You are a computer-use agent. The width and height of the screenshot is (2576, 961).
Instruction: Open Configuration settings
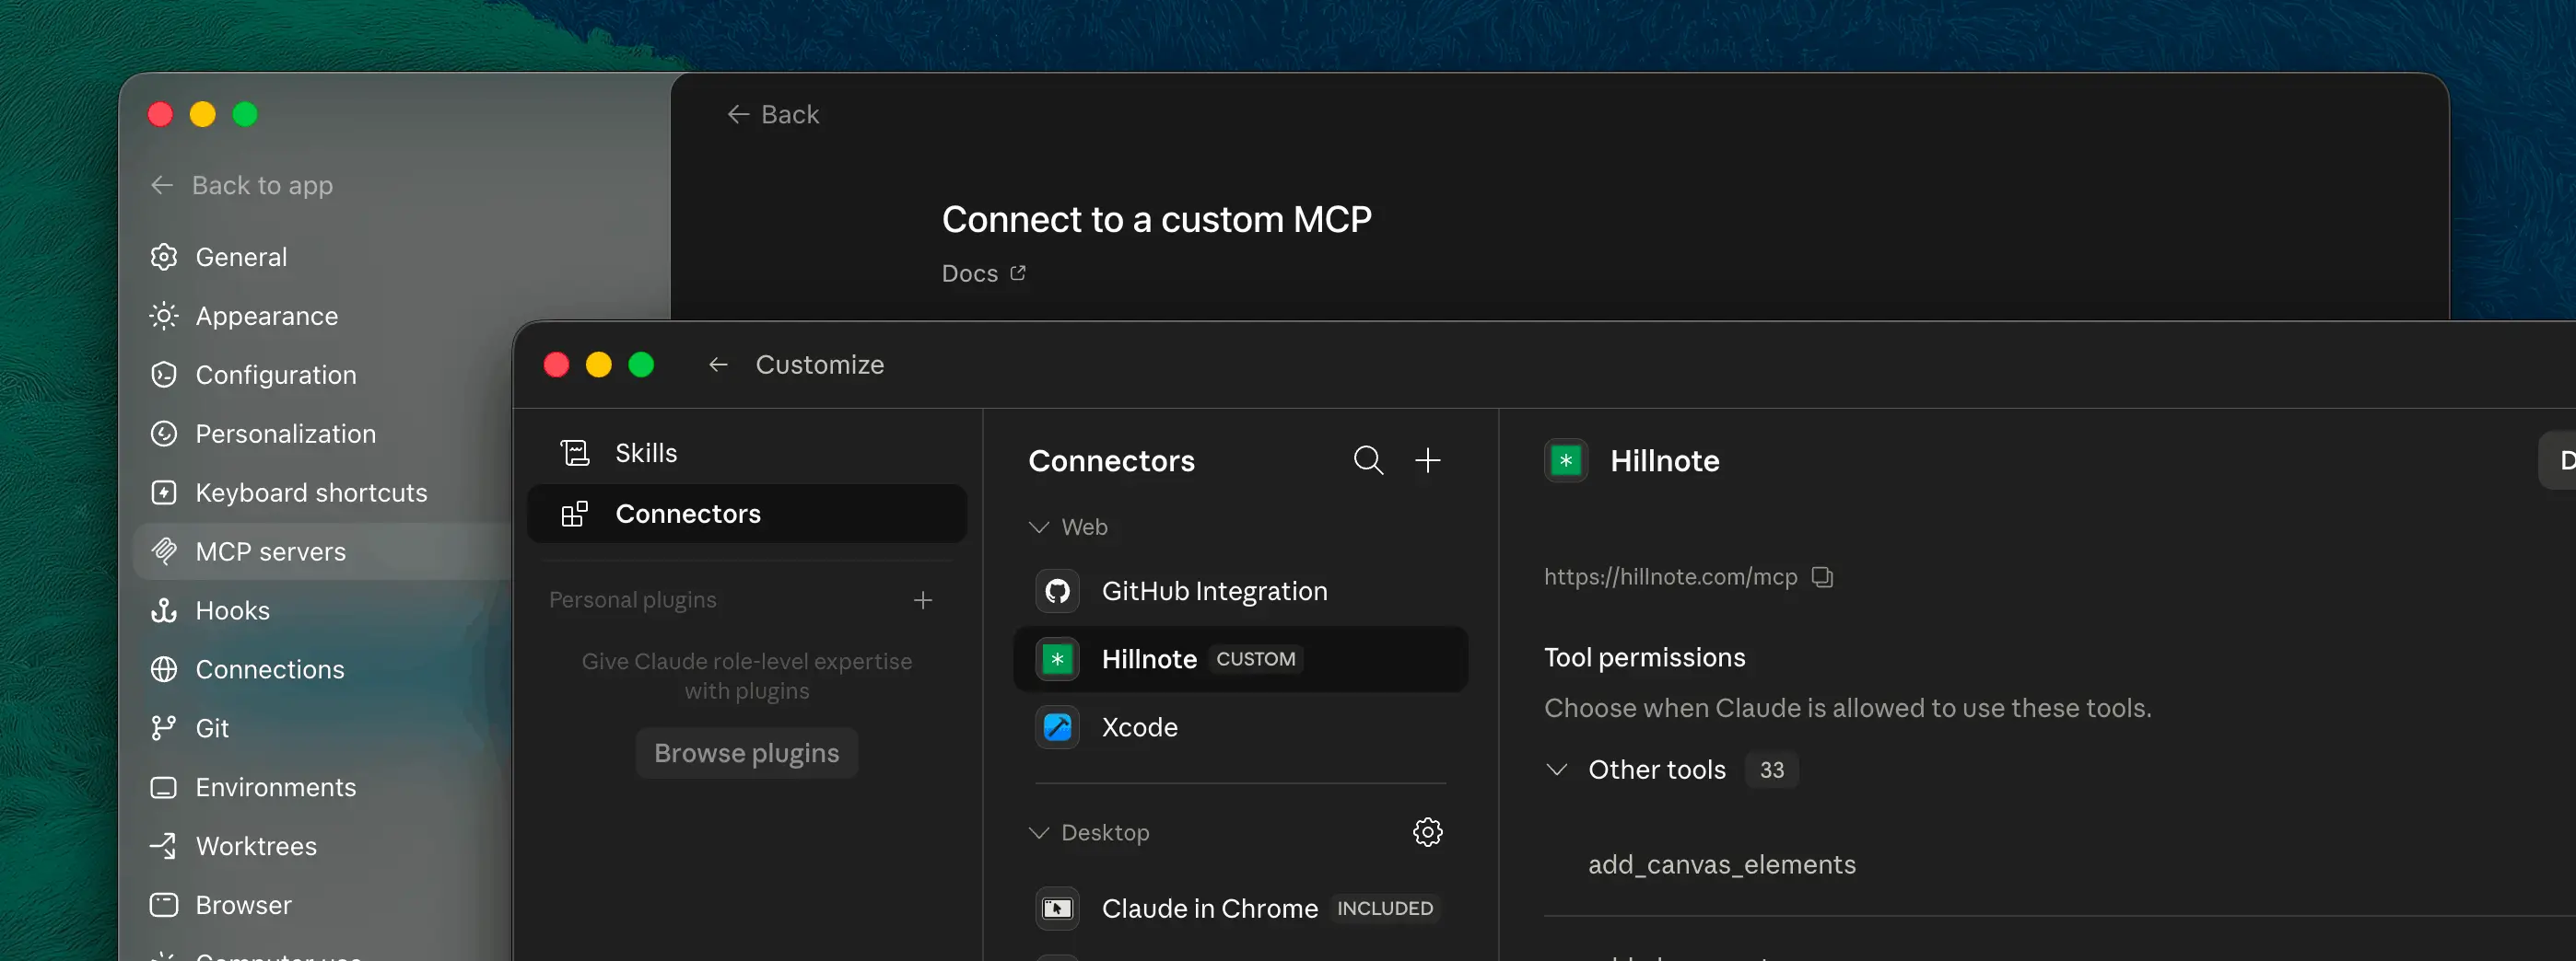(275, 375)
